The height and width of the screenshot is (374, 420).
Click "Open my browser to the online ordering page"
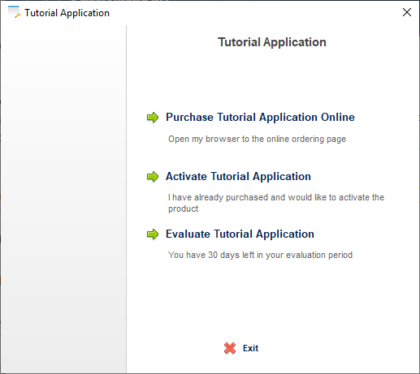(258, 139)
